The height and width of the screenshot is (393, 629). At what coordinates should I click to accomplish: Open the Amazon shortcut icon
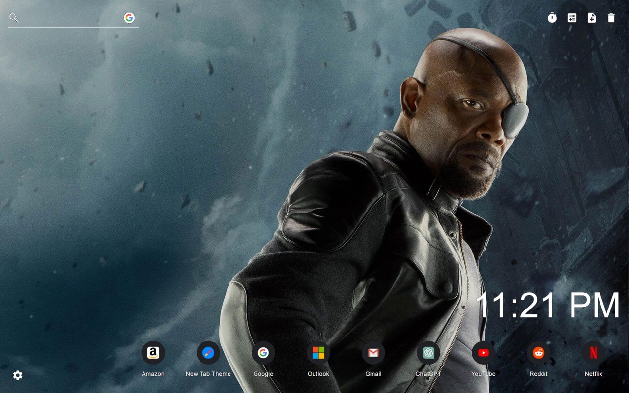coord(153,353)
